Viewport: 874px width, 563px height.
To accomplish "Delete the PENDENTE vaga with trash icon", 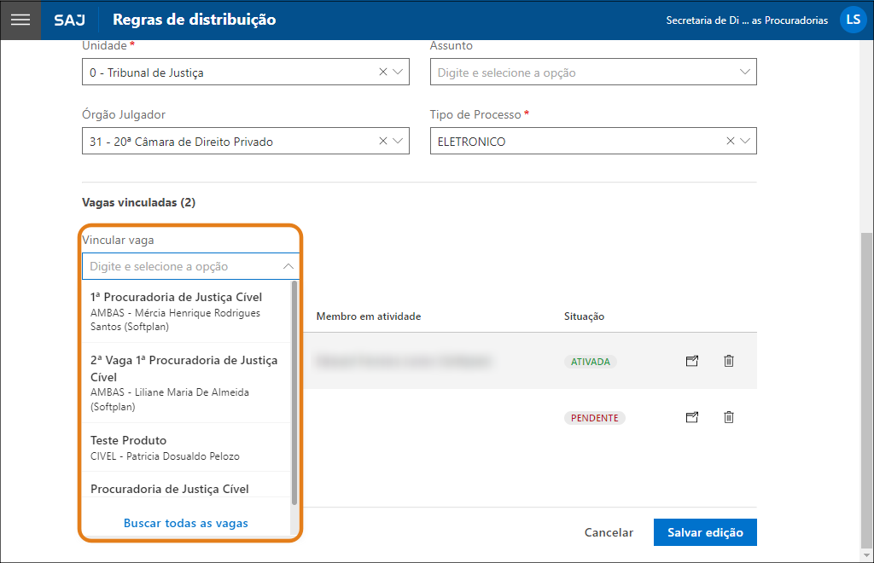I will click(x=728, y=417).
